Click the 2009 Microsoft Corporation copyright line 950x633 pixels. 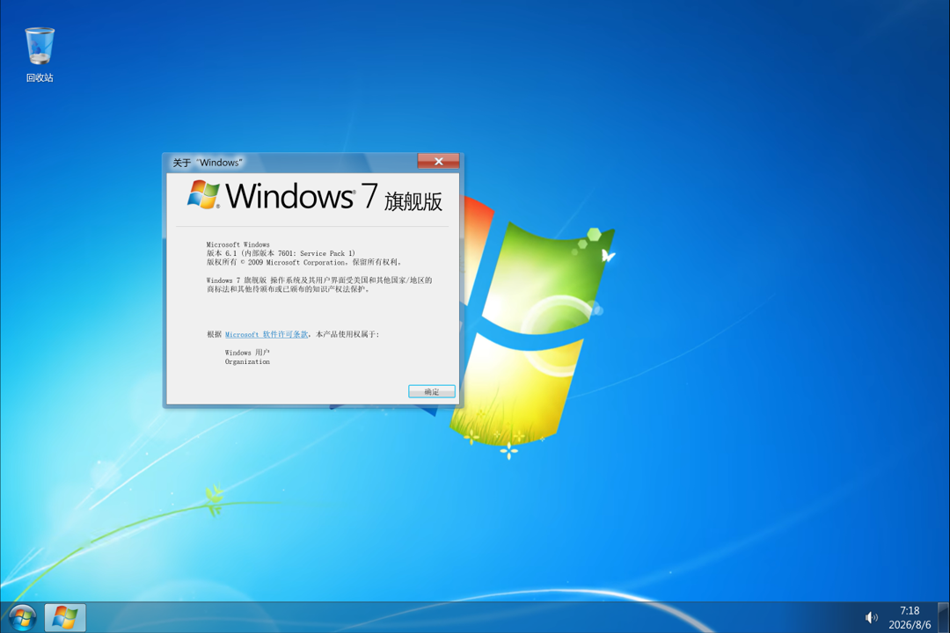[x=304, y=262]
